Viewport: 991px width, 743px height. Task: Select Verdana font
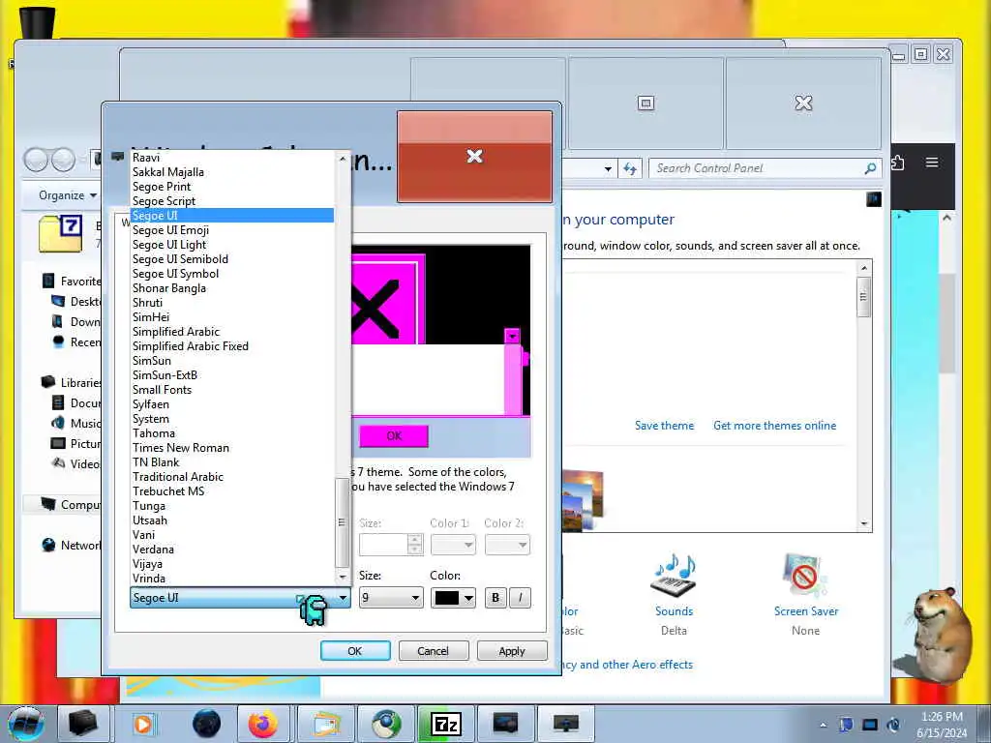pyautogui.click(x=232, y=550)
